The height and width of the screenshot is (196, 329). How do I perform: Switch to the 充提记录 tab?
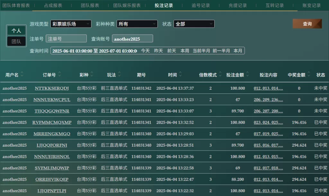tap(238, 5)
